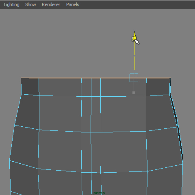
Task: Select the large second-row face left of the center strips
Action: [60, 113]
